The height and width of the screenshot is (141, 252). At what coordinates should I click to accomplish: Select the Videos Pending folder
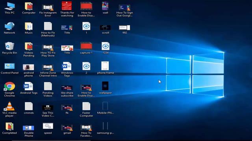point(29,49)
